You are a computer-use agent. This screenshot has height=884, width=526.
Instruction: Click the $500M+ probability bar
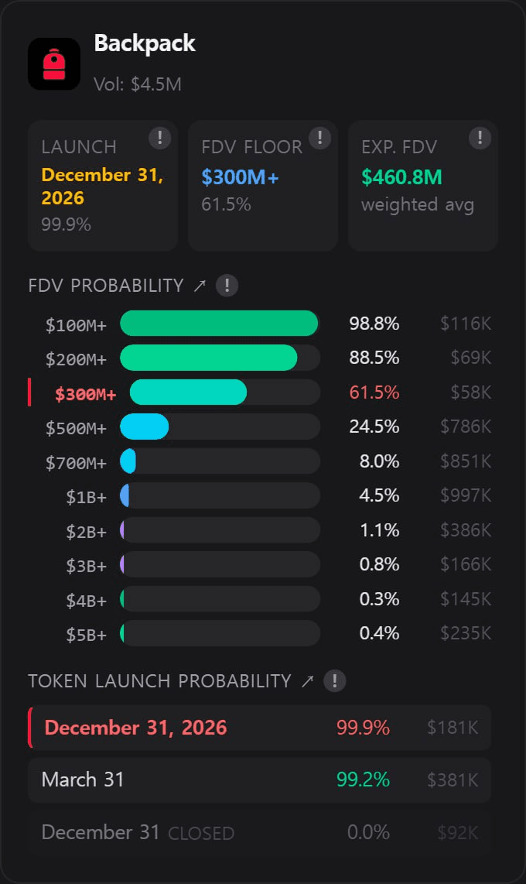(220, 427)
